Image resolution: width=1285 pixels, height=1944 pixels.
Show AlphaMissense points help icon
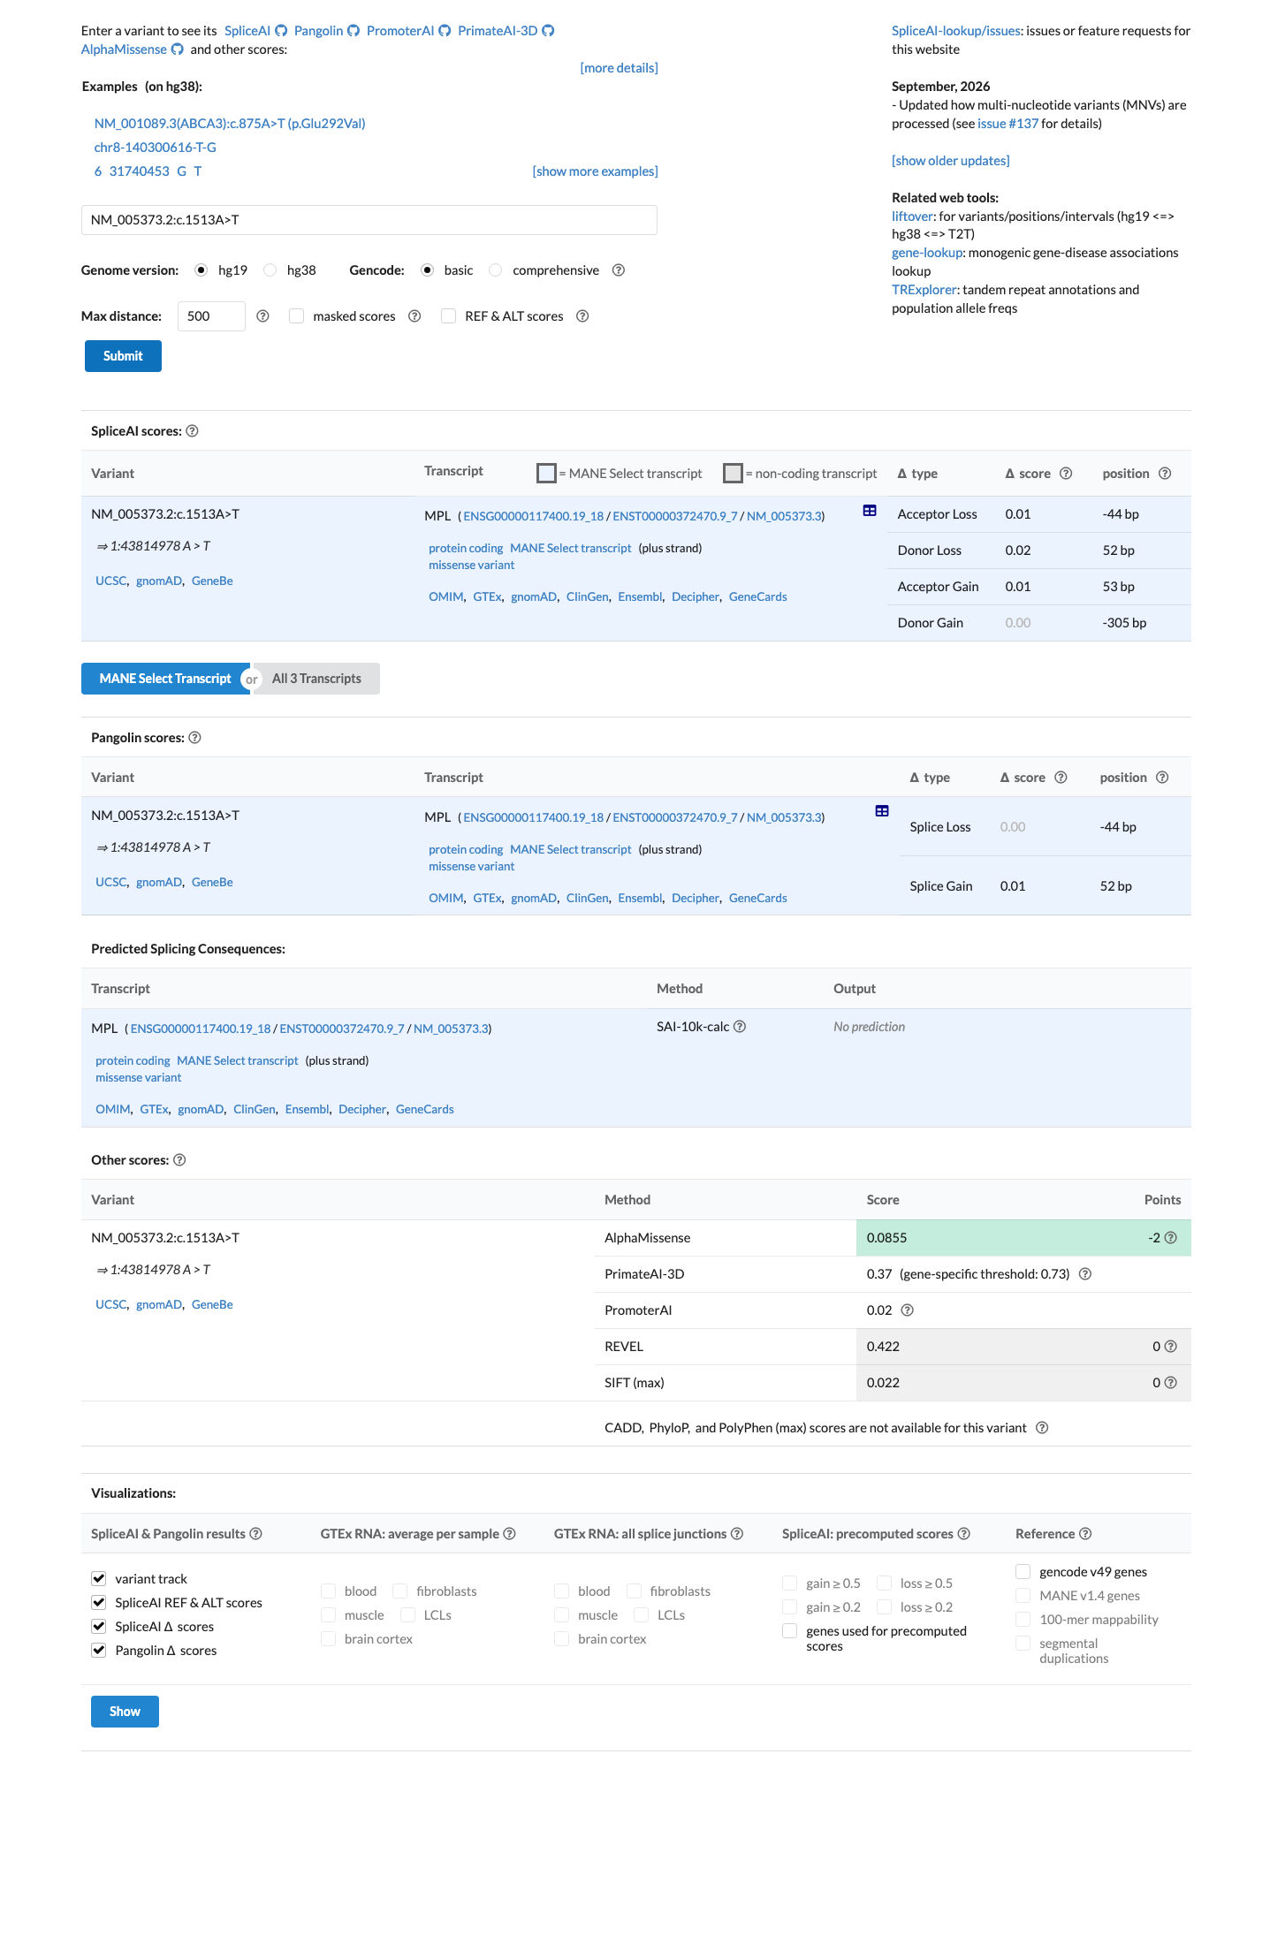1171,1238
